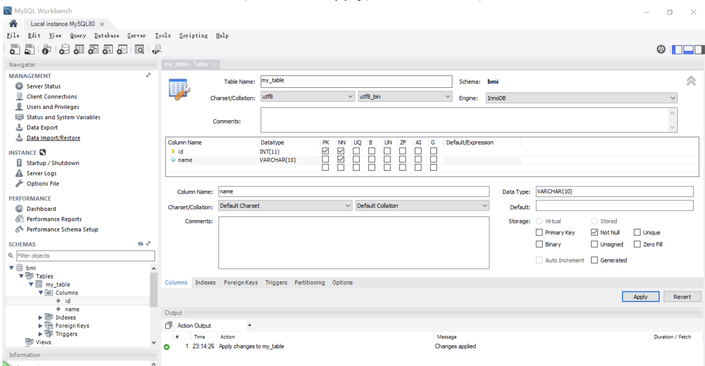Open the utf8_bin collation dropdown

406,97
